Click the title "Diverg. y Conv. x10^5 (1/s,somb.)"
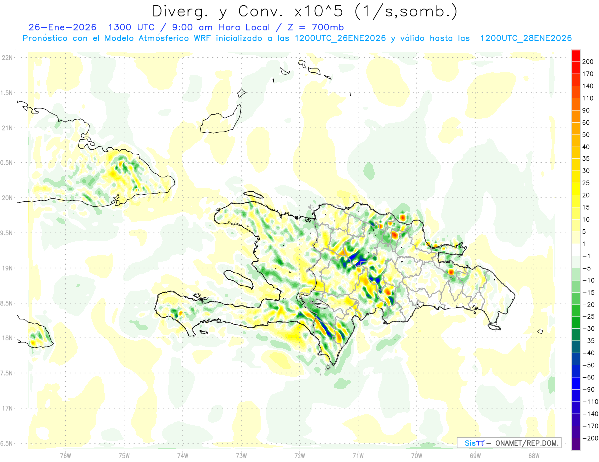The height and width of the screenshot is (462, 599). [304, 11]
